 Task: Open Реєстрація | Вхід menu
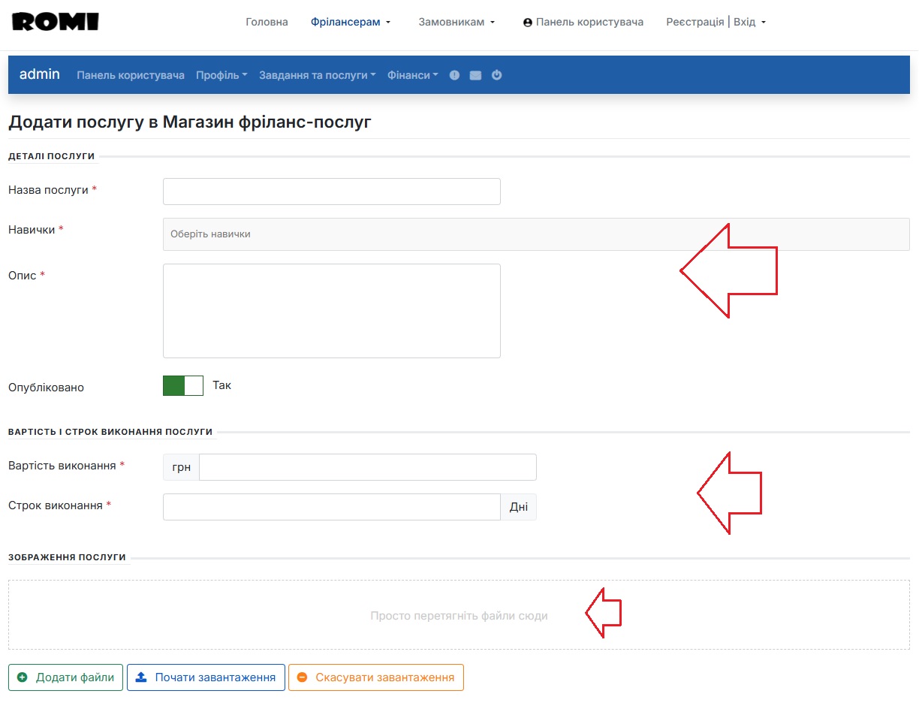click(x=716, y=23)
